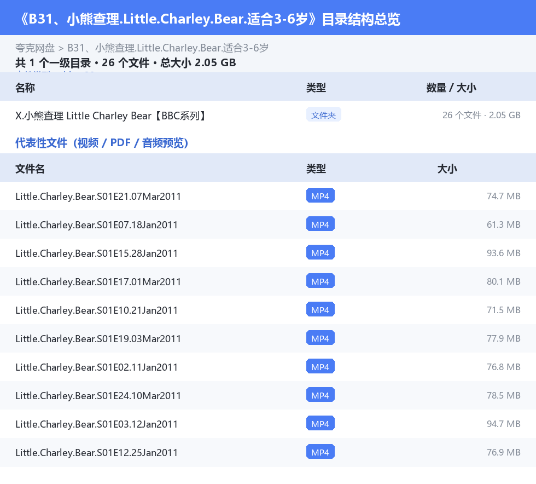Select the file Little.Charley.Bear.S01E10.21Jan2011
The width and height of the screenshot is (536, 484).
click(96, 310)
